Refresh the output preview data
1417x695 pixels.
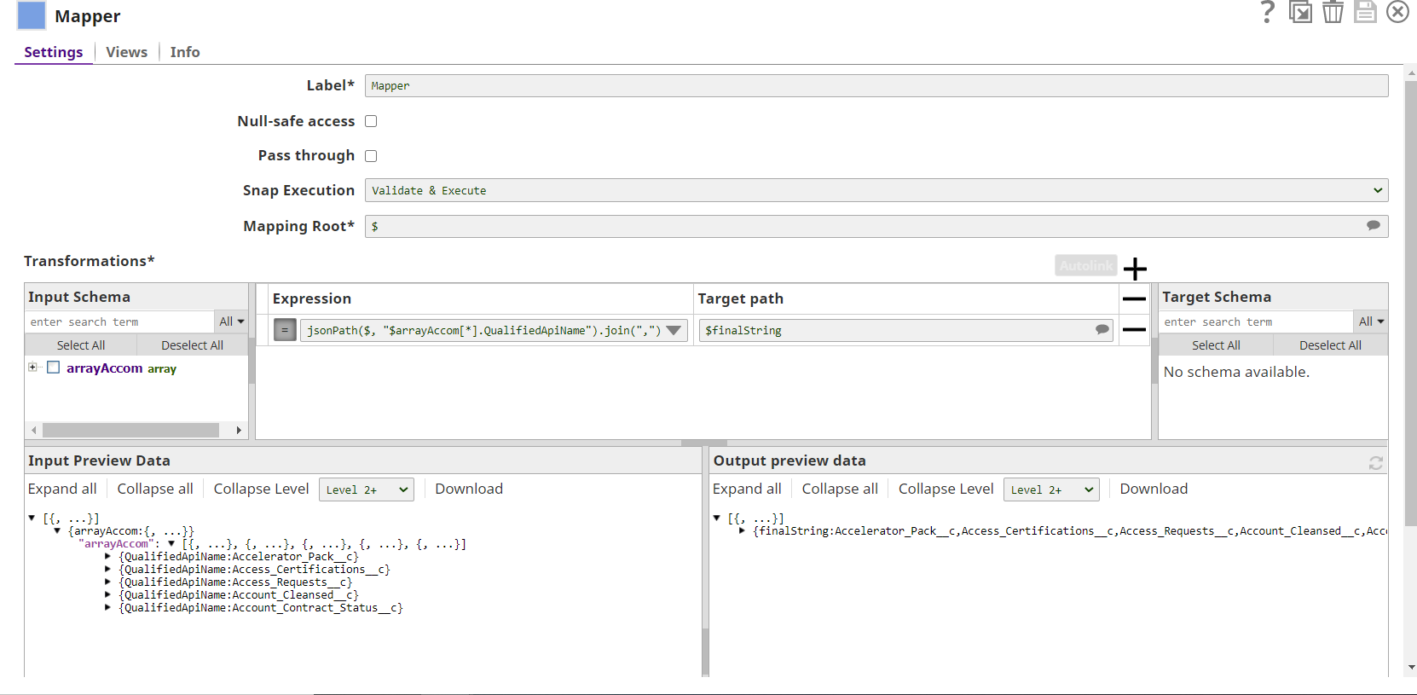(1375, 462)
